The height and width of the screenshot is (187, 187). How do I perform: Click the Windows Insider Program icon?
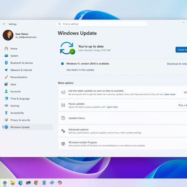tap(63, 144)
